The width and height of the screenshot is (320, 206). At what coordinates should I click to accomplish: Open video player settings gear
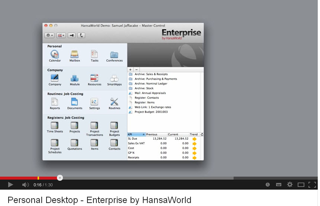click(290, 185)
